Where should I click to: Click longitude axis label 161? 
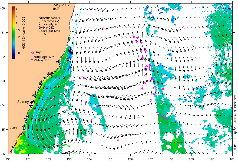(x=232, y=159)
